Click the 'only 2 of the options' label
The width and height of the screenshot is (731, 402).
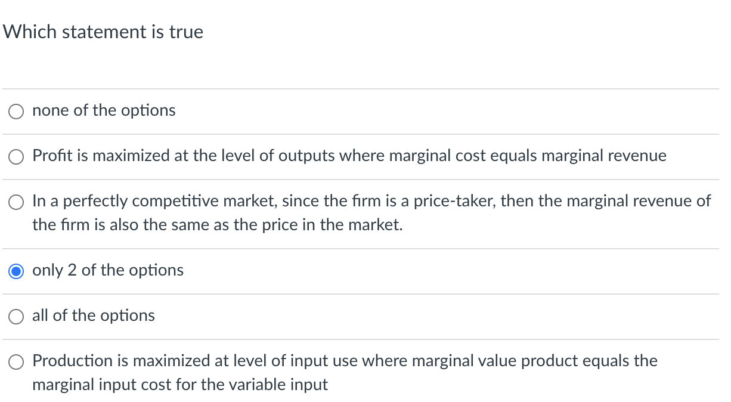108,270
